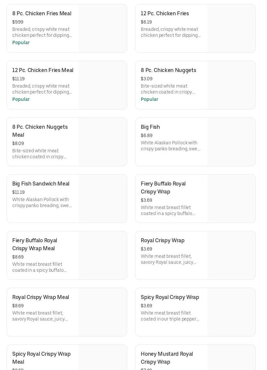Open the Royal Crispy Wrap Meal item
Image resolution: width=267 pixels, height=370 pixels.
tap(41, 297)
